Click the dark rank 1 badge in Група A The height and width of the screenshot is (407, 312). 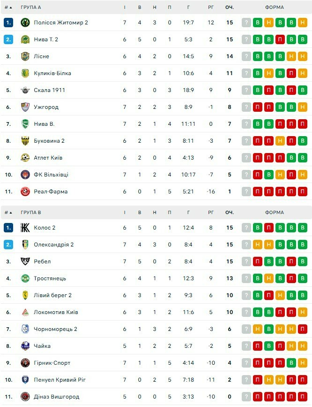[x=8, y=23]
